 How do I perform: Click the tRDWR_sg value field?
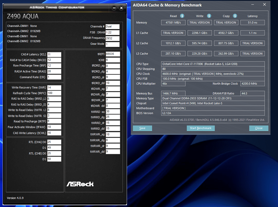click(x=113, y=89)
